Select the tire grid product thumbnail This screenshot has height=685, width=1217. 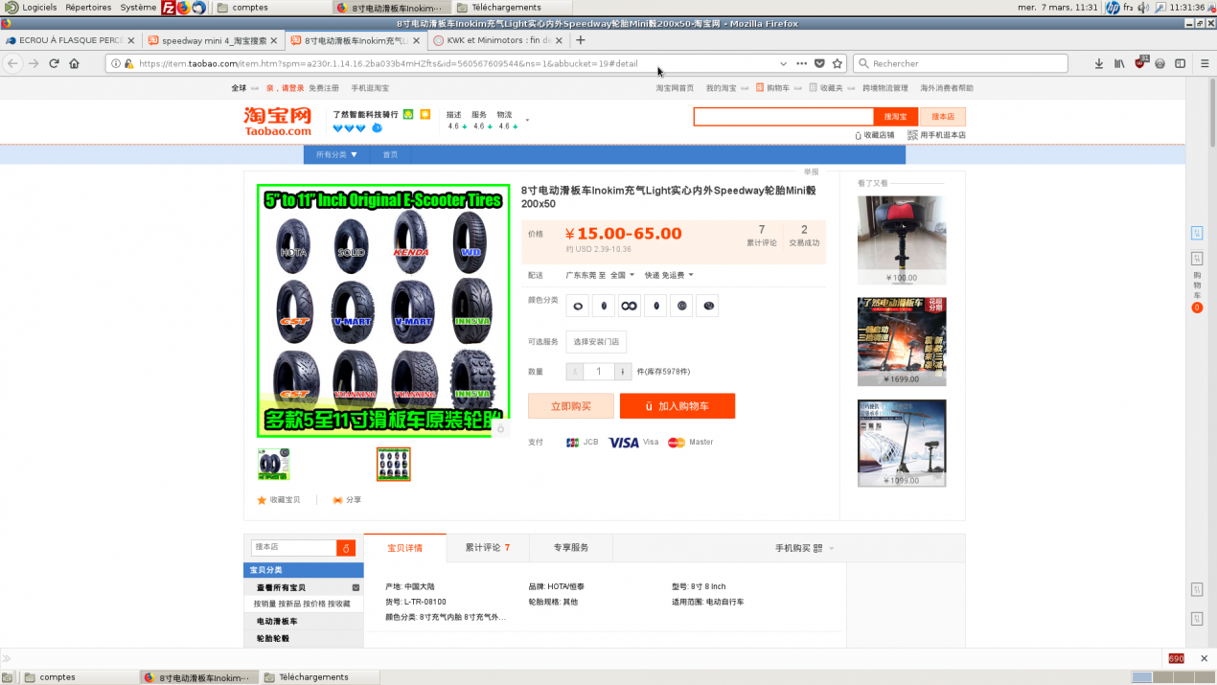point(394,464)
